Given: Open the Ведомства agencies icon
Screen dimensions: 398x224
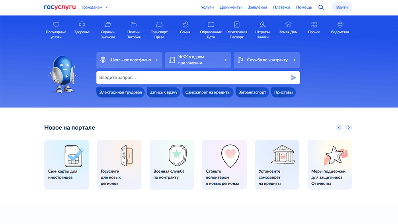Looking at the screenshot, I should tap(339, 25).
